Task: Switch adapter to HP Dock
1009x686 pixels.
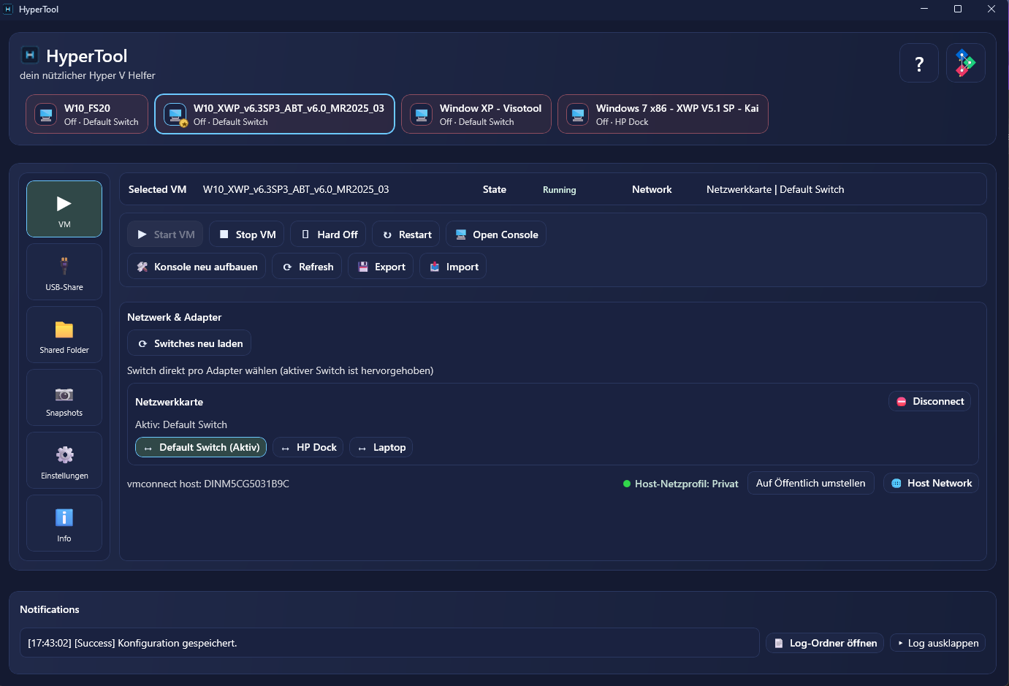Action: click(308, 448)
